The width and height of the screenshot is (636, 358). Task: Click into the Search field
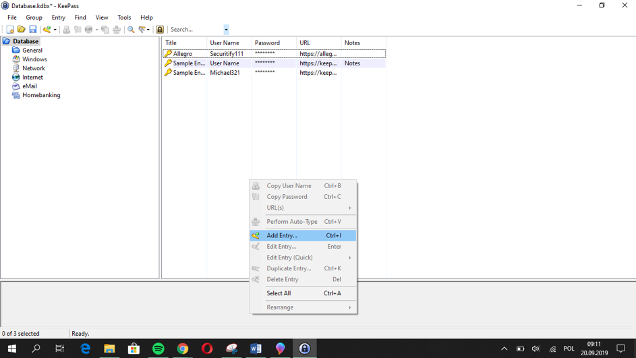point(196,30)
